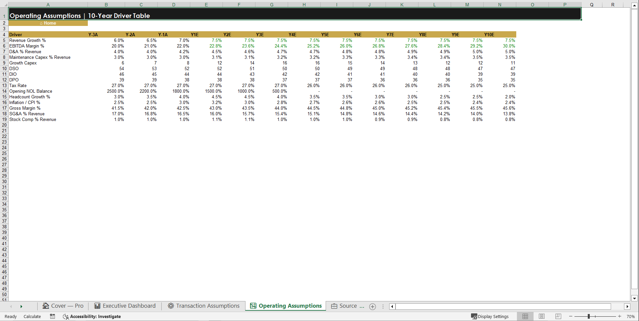This screenshot has width=639, height=321.
Task: Select the Revenue Growth % label
Action: [x=28, y=40]
